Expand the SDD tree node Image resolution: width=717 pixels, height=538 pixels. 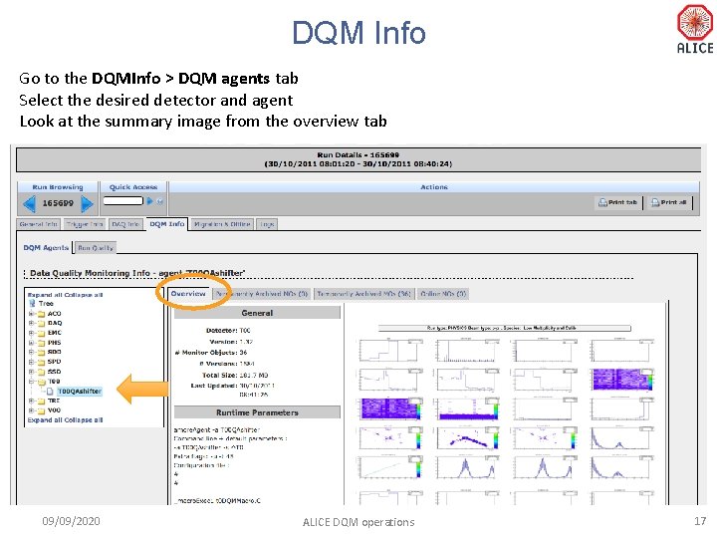(31, 353)
